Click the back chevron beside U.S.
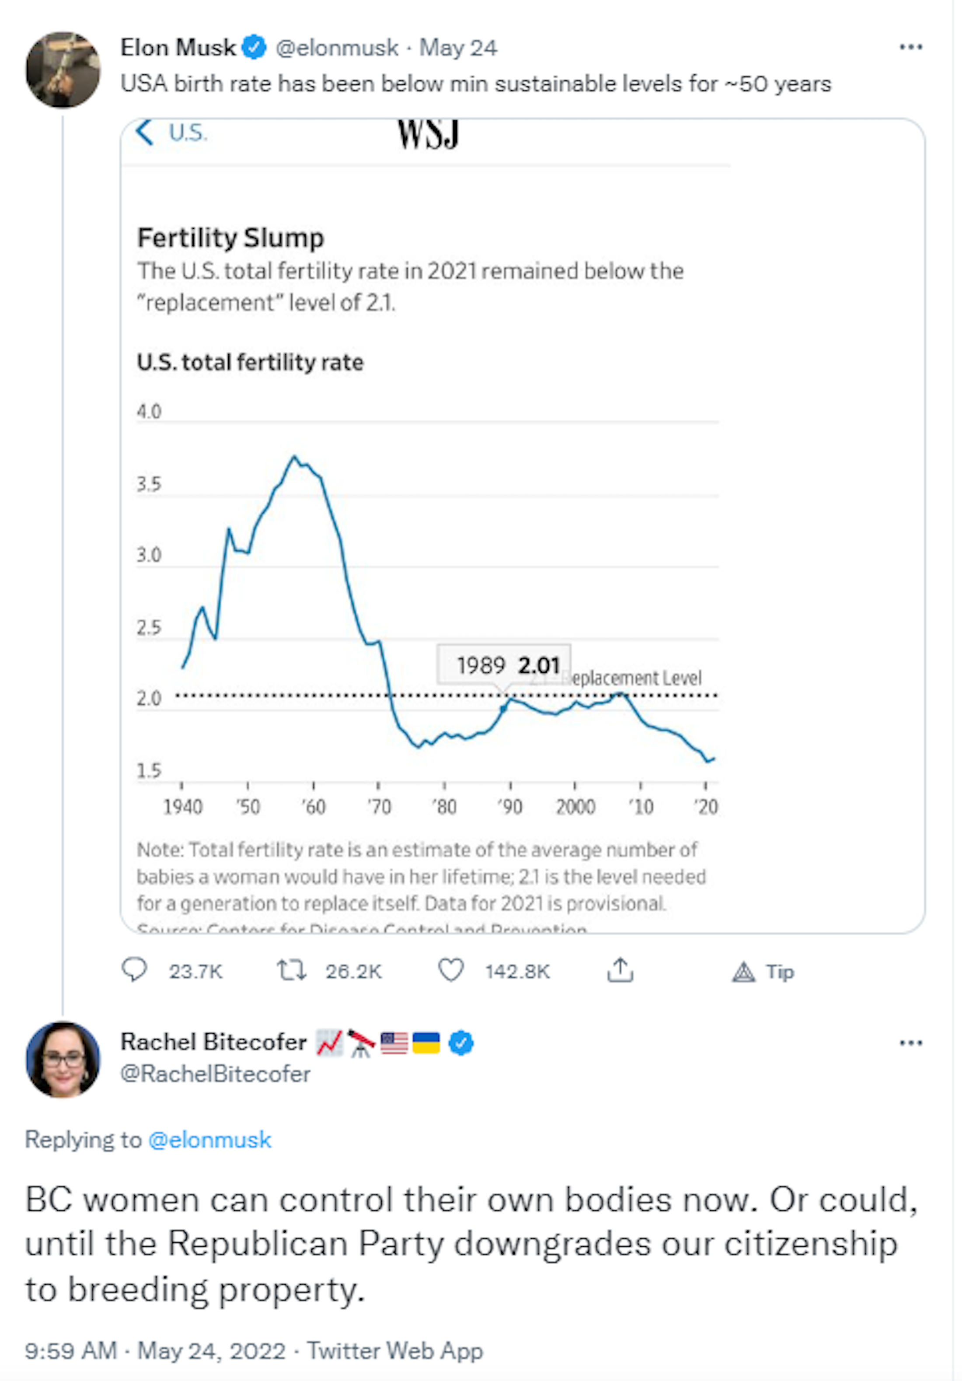 [145, 132]
